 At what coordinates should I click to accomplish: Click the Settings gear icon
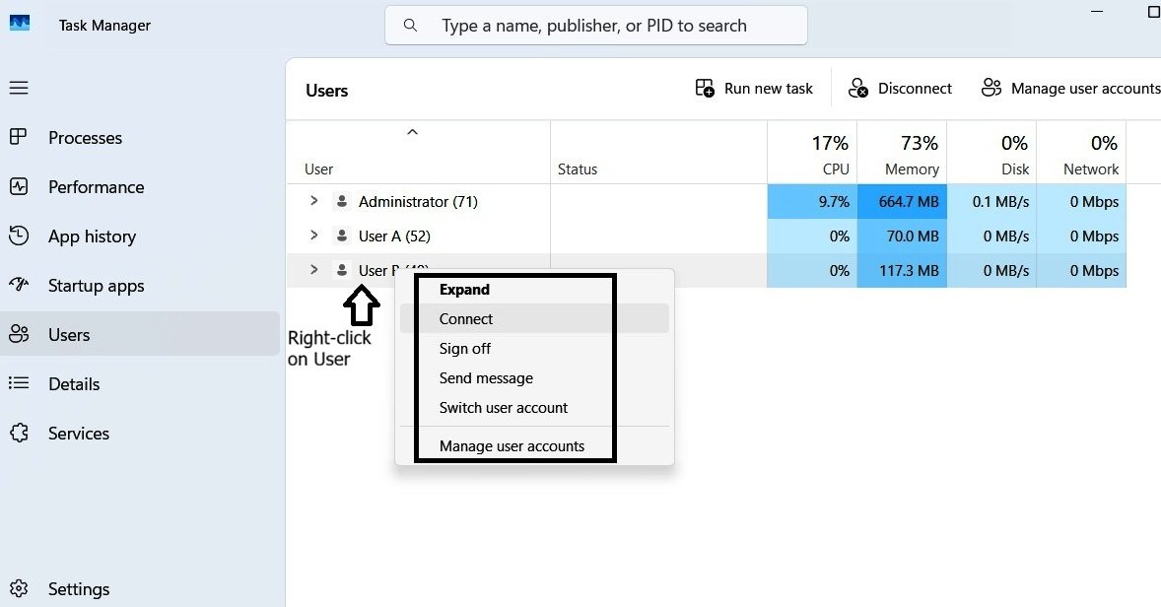click(19, 588)
